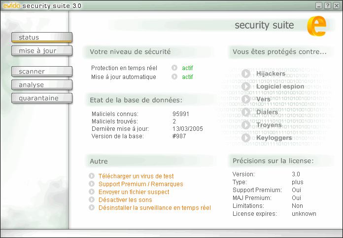Image resolution: width=343 pixels, height=238 pixels.
Task: Click the License expires value unknown
Action: tap(304, 214)
